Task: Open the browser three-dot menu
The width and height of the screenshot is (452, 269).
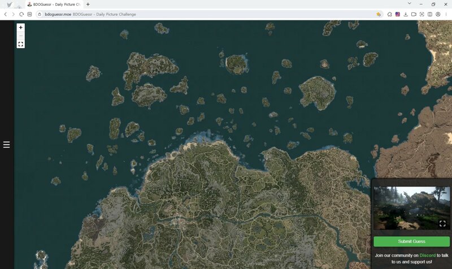Action: (446, 14)
